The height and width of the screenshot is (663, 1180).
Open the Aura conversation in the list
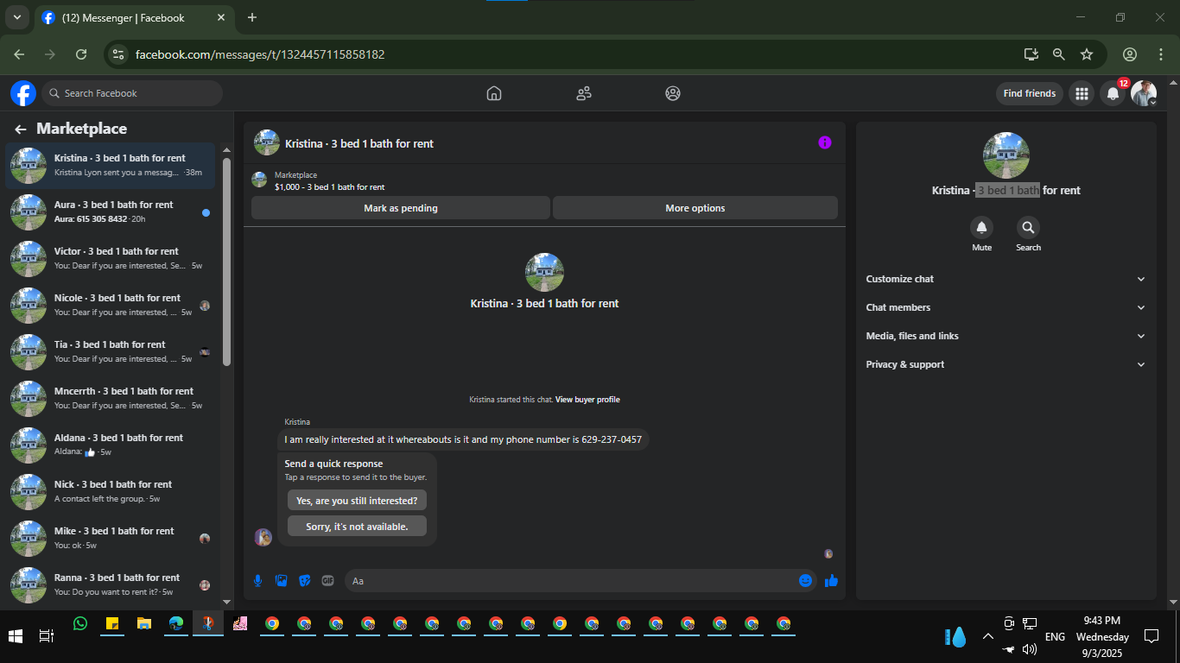pyautogui.click(x=110, y=212)
